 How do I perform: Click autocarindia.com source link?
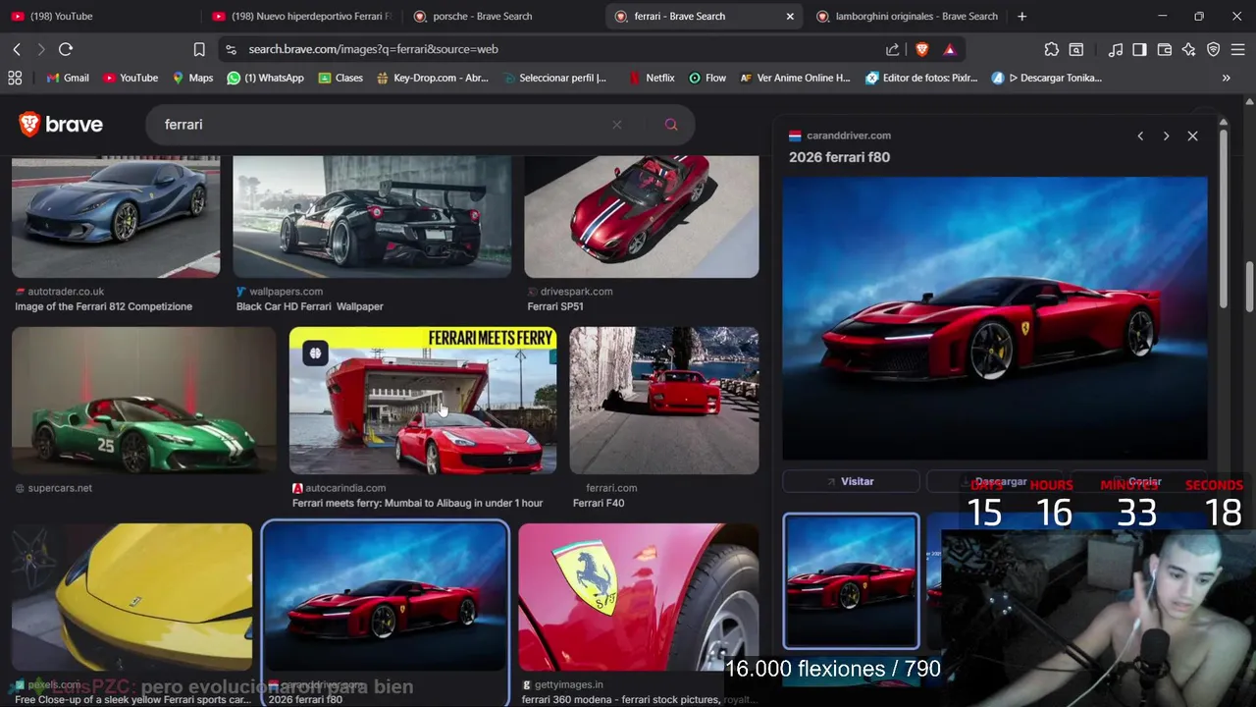pos(344,488)
